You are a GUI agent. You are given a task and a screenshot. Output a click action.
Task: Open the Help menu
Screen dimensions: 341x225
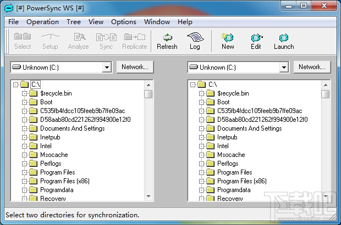click(x=185, y=22)
